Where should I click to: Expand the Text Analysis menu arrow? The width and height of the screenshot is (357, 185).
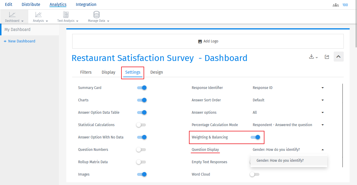[x=77, y=21]
